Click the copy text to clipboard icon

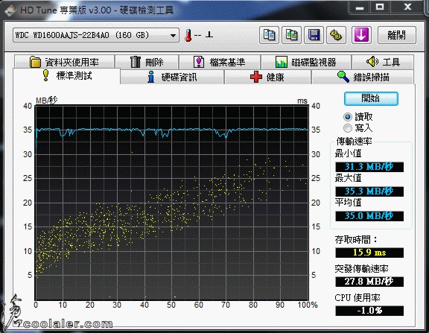pyautogui.click(x=269, y=35)
